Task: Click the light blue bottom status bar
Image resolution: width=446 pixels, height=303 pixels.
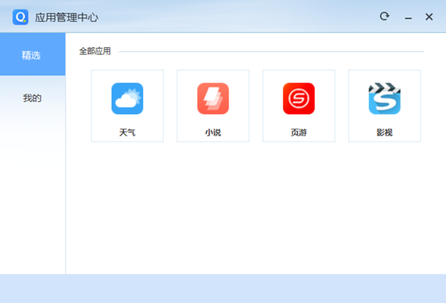Action: [x=223, y=288]
